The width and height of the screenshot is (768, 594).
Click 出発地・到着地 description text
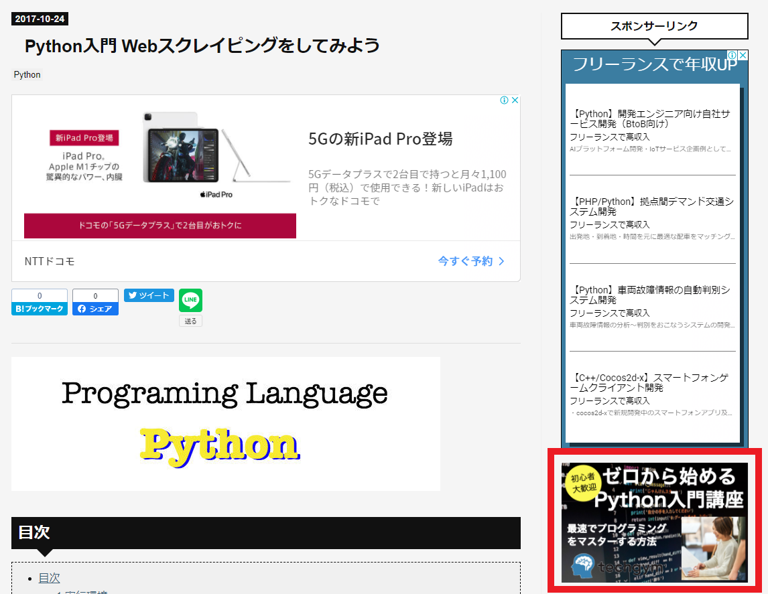click(x=652, y=236)
